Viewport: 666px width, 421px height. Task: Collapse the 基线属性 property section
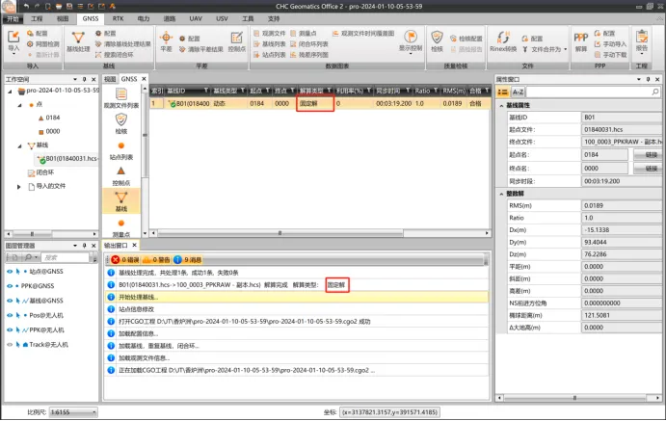(501, 105)
